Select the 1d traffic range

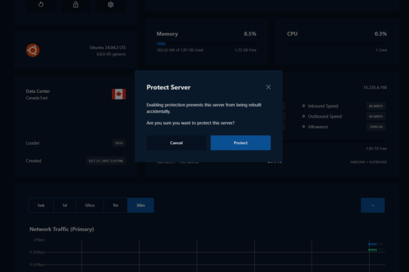(65, 206)
